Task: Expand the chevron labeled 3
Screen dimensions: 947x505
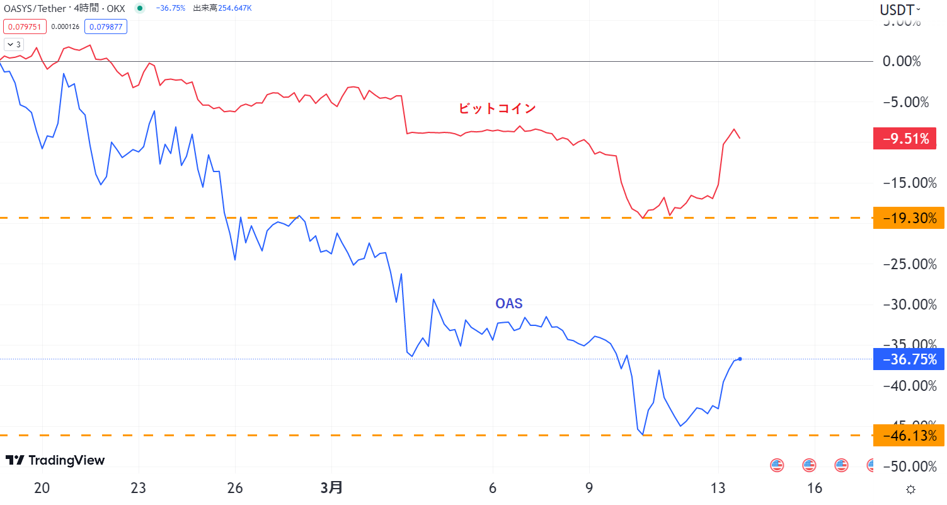Action: pyautogui.click(x=13, y=44)
